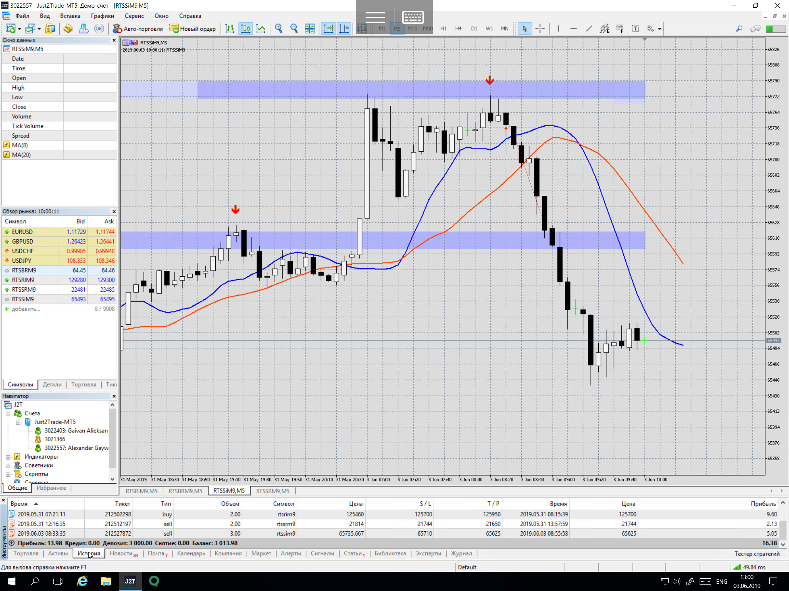The height and width of the screenshot is (591, 789).
Task: Collapse the Счета tree node
Action: 8,414
